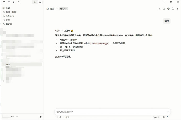Expand the account plan dropdown at sidebar bottom

click(x=17, y=117)
